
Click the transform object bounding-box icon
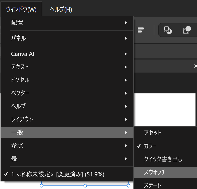[168, 30]
